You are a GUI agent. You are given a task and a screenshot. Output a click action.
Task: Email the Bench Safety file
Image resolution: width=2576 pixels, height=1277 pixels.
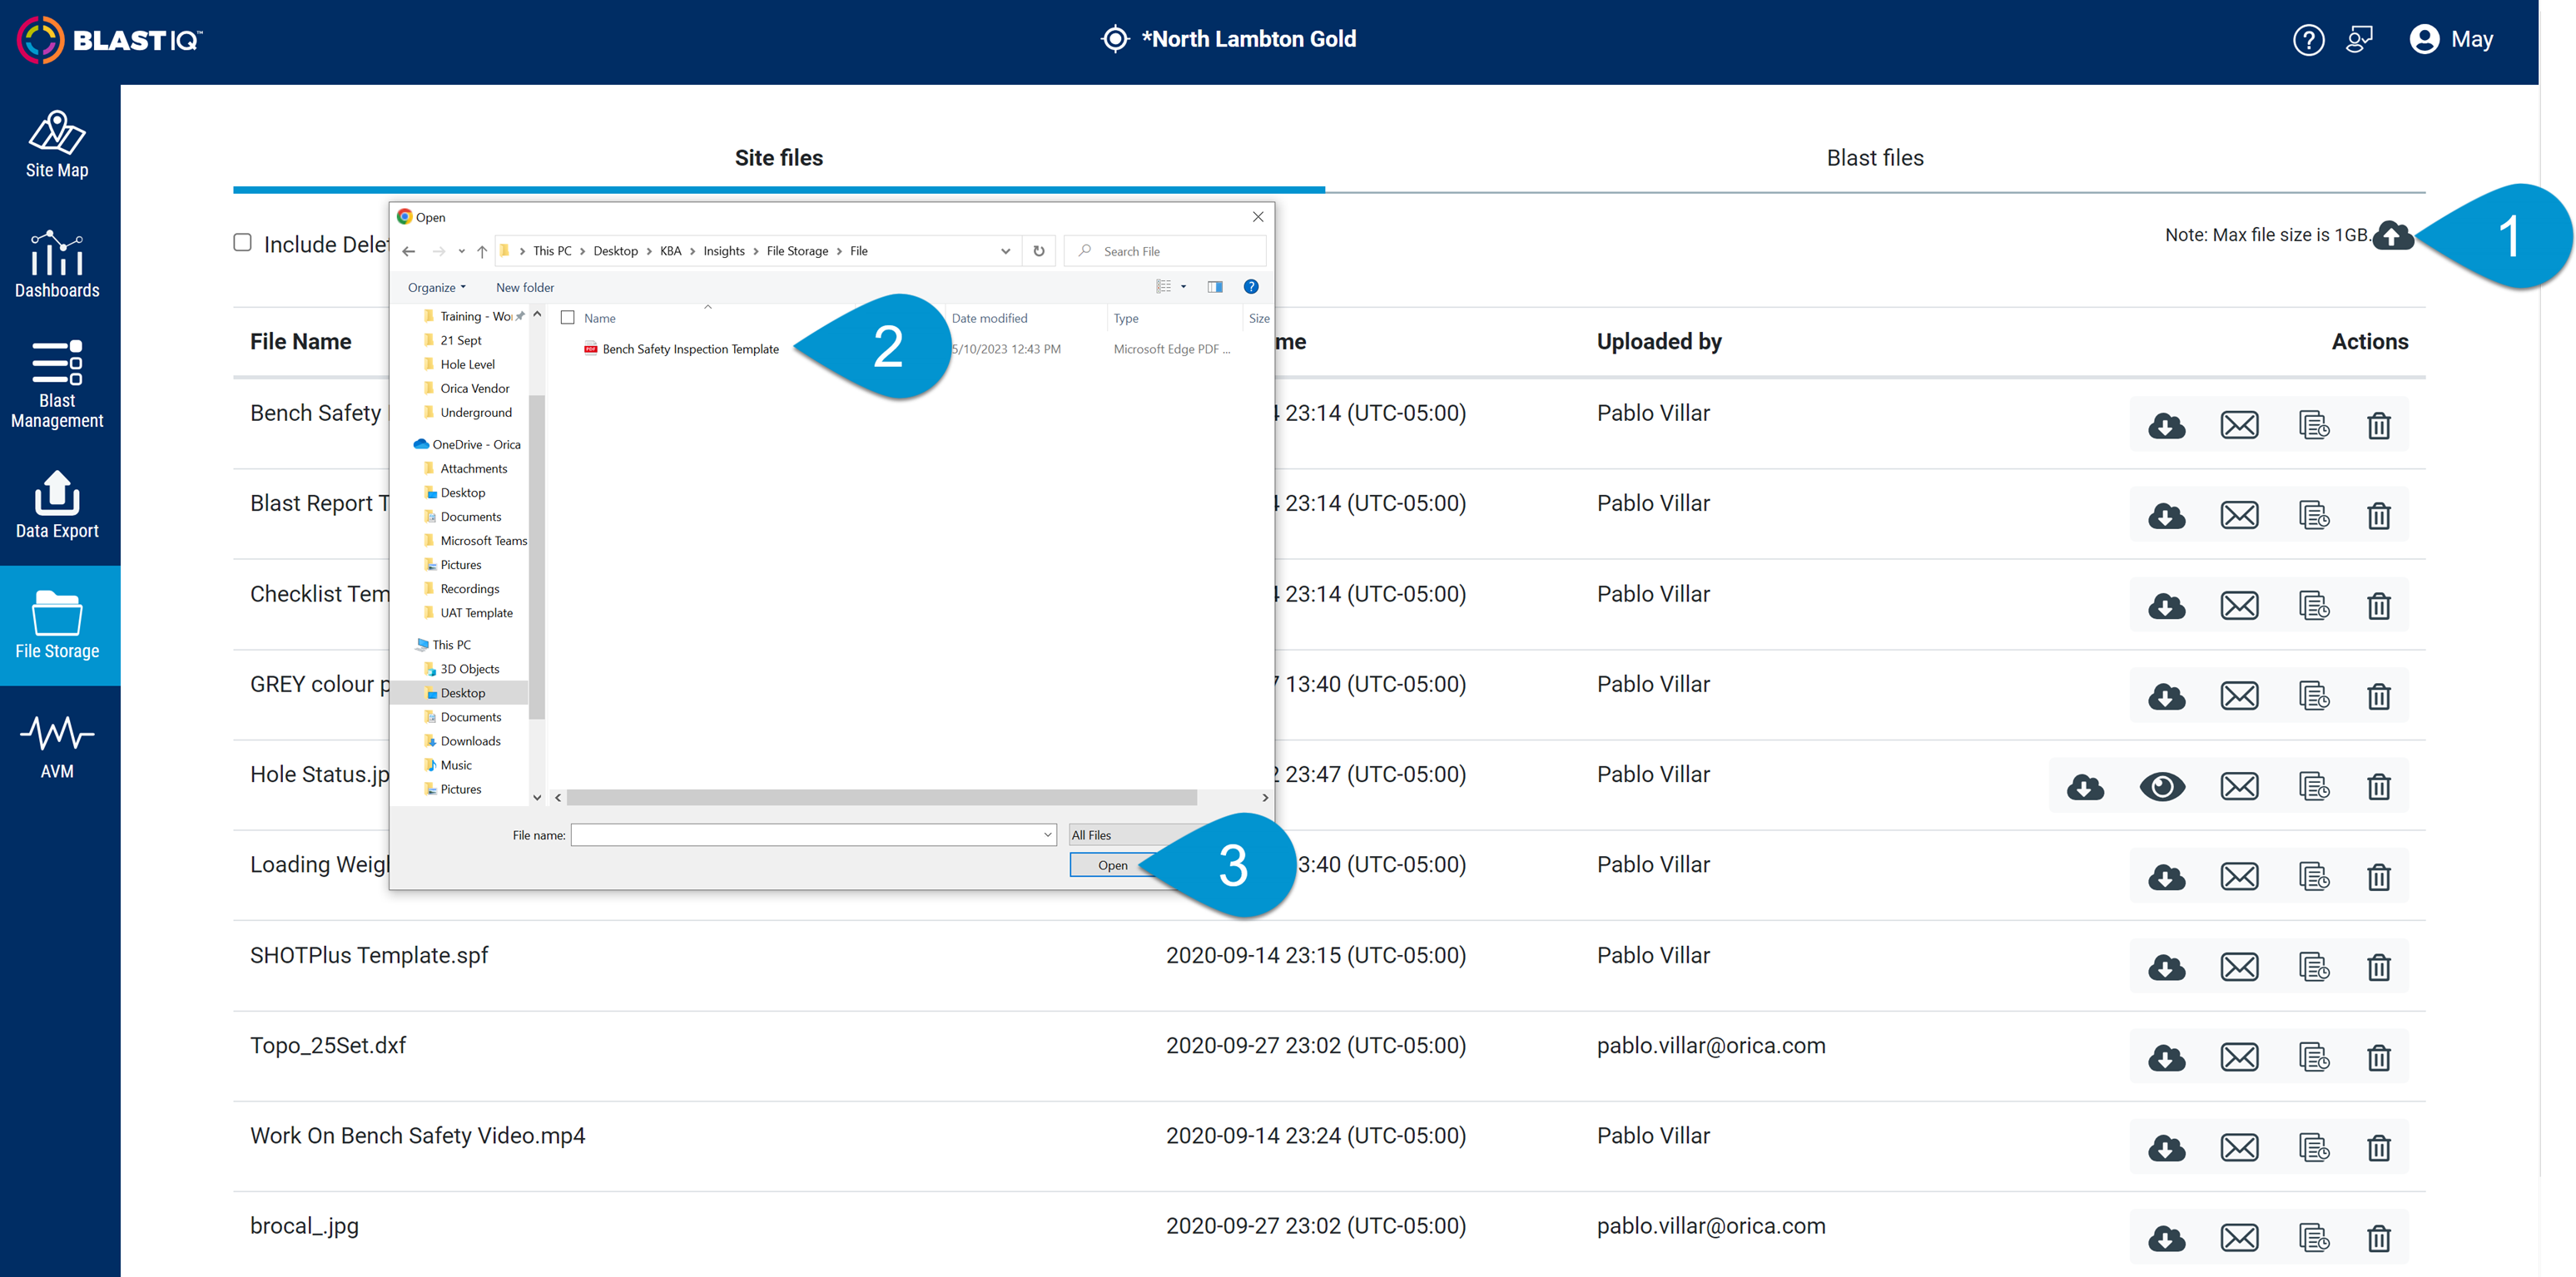2239,426
